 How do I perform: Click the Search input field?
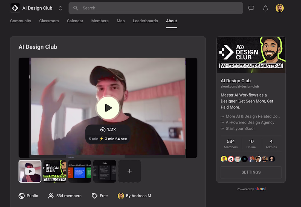pyautogui.click(x=156, y=8)
